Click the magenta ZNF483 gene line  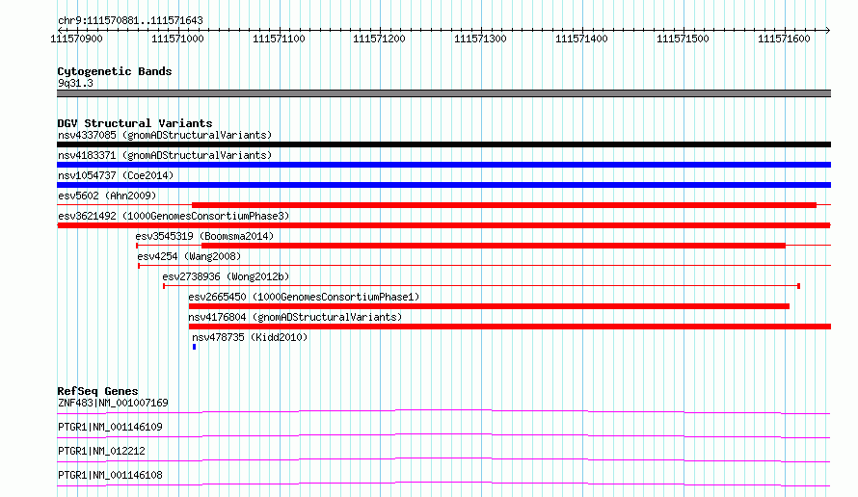[443, 411]
